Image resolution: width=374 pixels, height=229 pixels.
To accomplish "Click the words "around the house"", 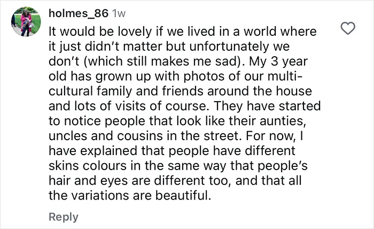I will coord(260,91).
